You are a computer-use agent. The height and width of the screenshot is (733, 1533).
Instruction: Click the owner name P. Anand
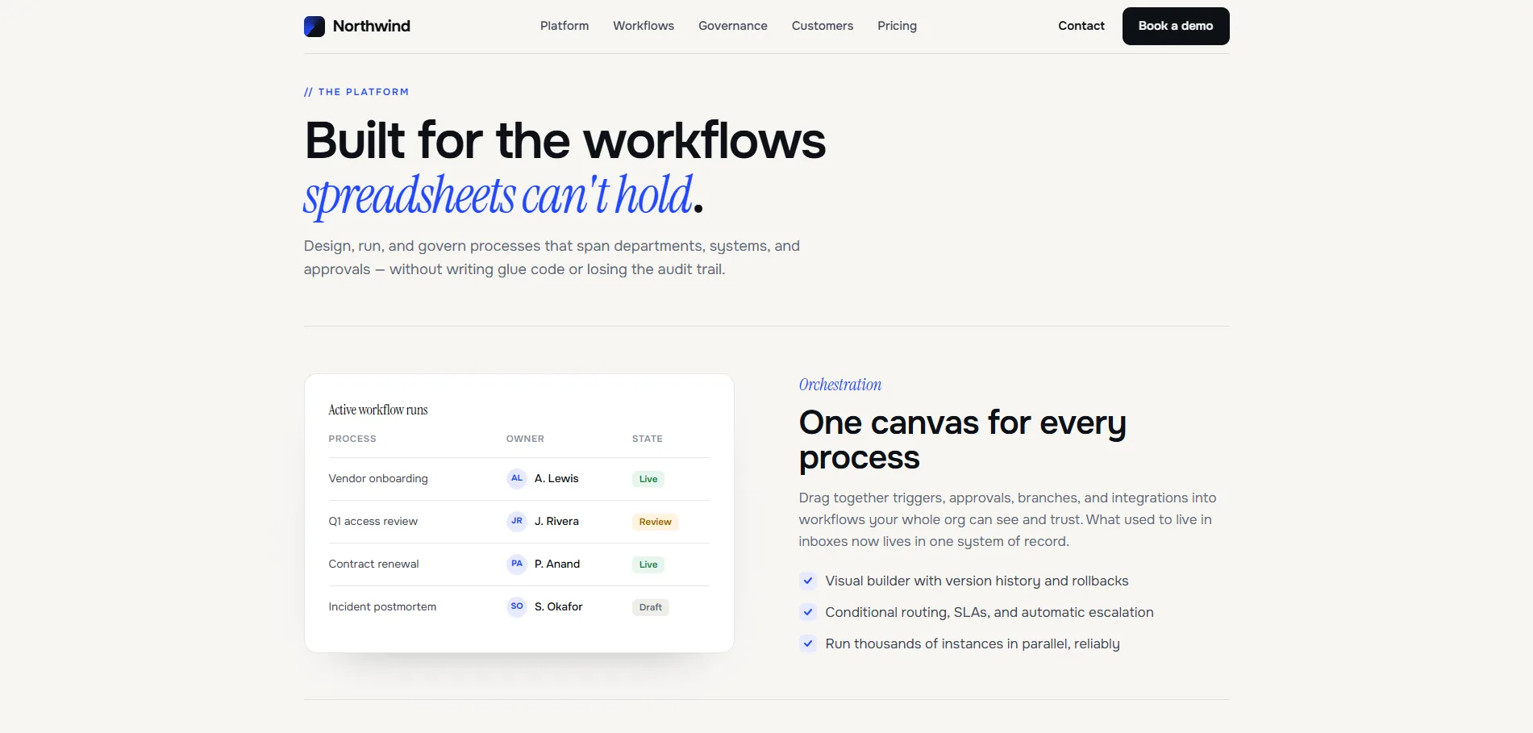pyautogui.click(x=557, y=564)
